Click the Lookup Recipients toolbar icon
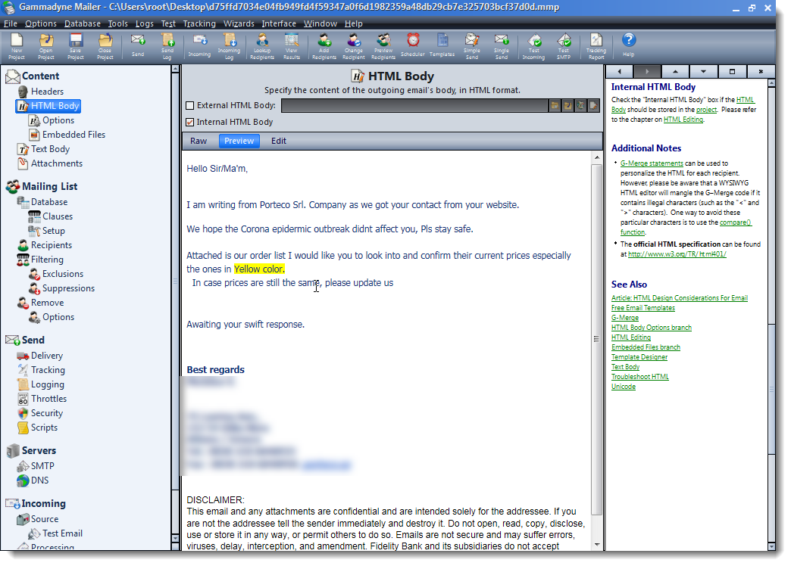Viewport: 791px width, 566px height. coord(262,46)
